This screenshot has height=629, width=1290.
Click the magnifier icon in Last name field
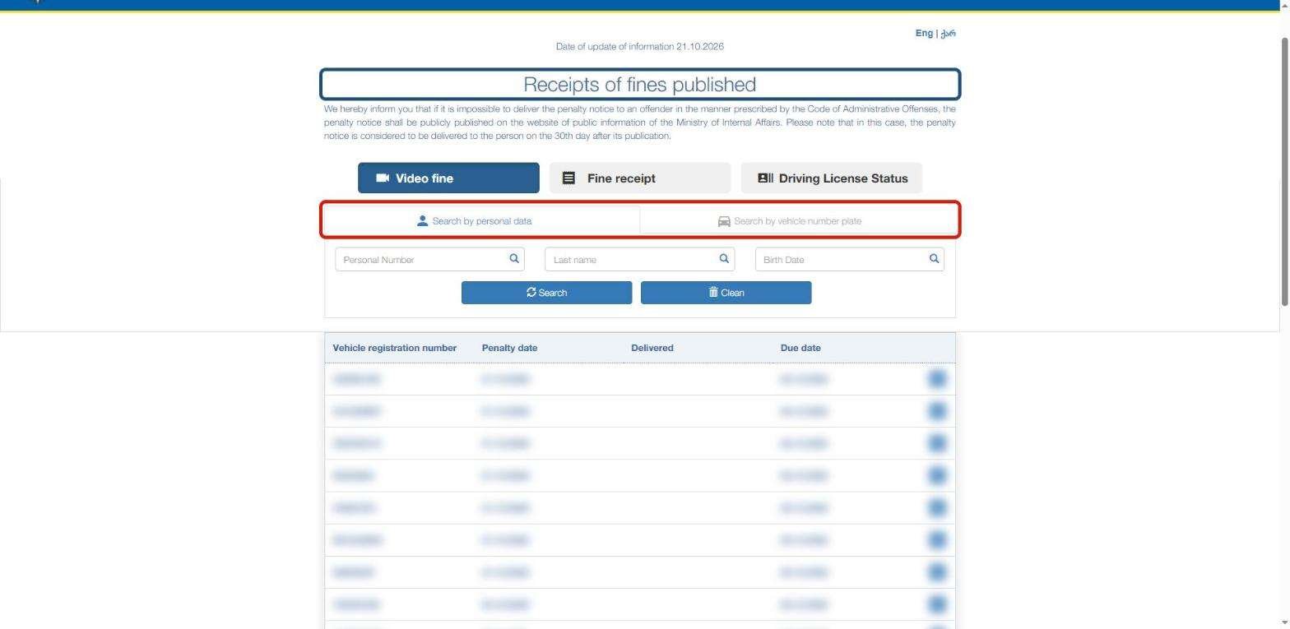coord(724,258)
